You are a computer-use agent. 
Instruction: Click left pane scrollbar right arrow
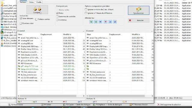tap(84, 96)
